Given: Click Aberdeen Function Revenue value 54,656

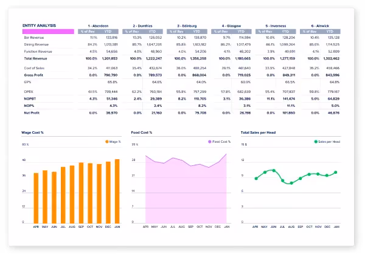Looking at the screenshot, I should [x=112, y=52].
